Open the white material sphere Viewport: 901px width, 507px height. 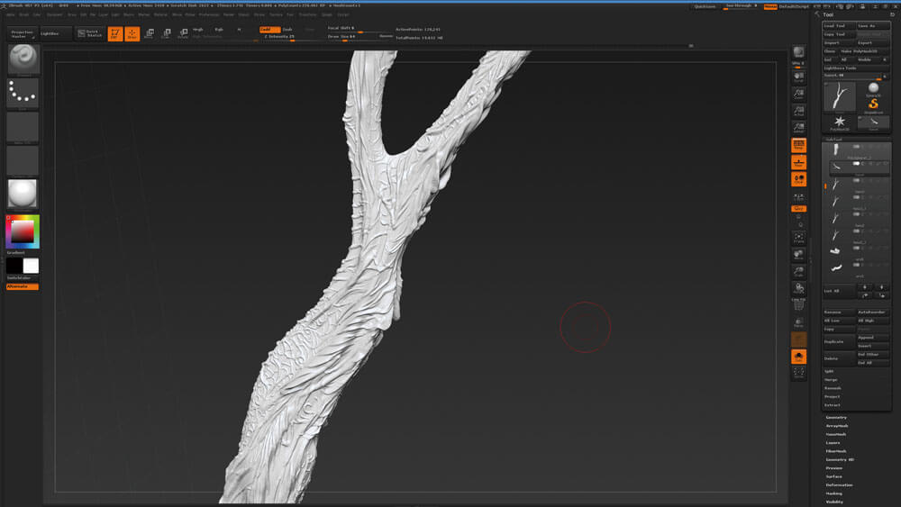23,194
